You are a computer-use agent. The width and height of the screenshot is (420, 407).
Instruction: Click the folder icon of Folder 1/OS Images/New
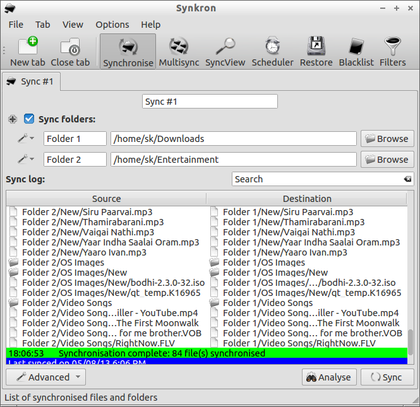[214, 273]
